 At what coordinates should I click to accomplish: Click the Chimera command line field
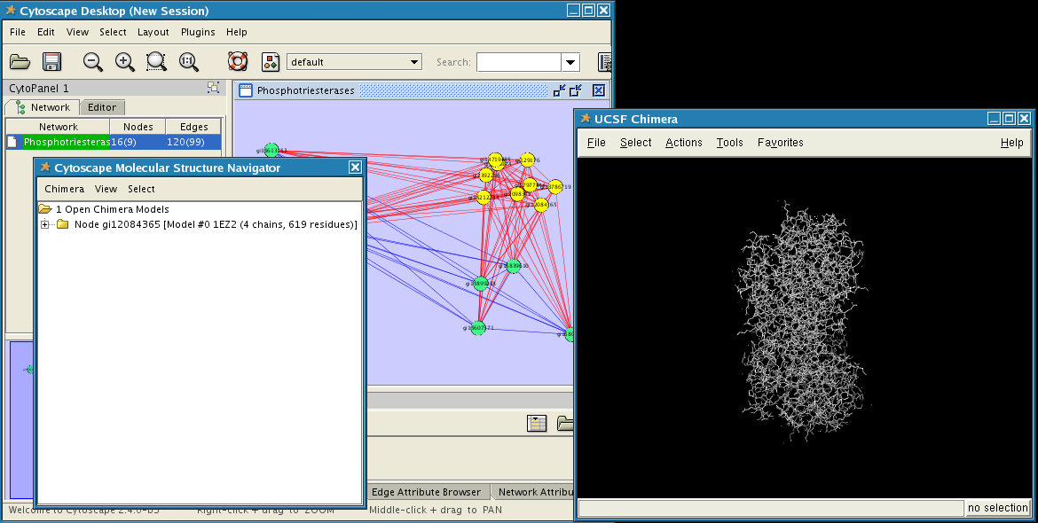770,508
